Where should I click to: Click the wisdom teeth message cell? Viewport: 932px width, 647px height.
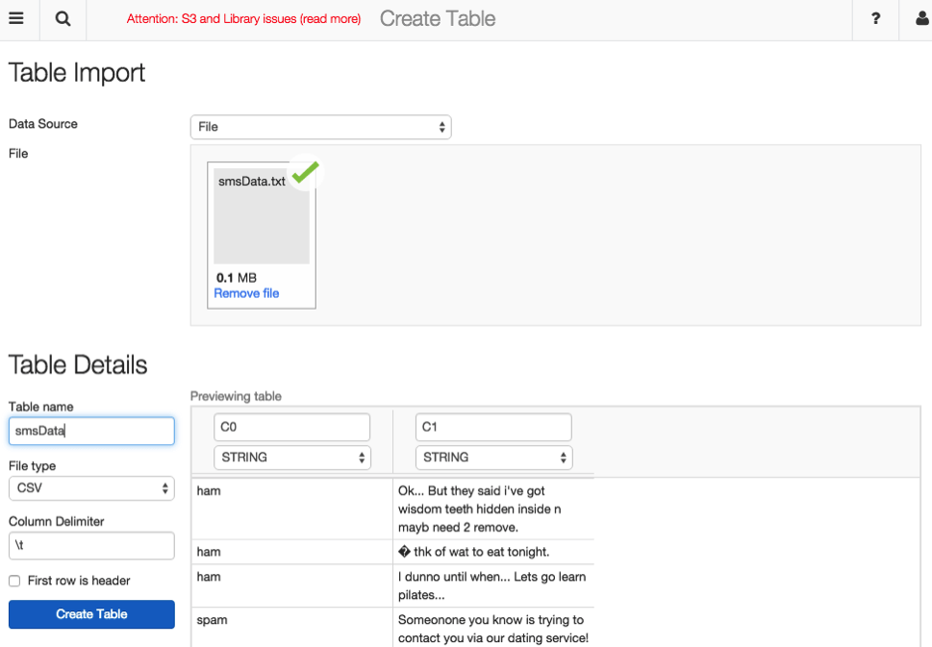tap(492, 509)
